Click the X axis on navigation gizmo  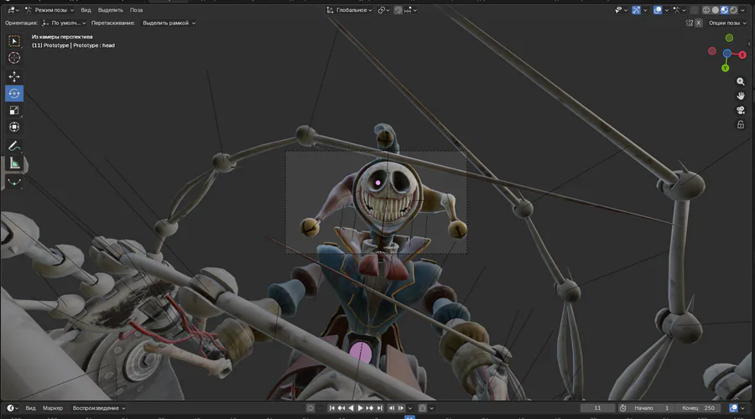[742, 54]
